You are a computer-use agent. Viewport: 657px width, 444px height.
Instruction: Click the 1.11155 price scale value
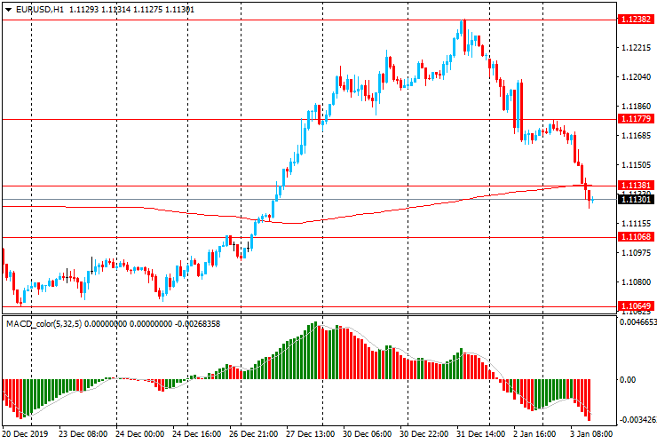[x=637, y=224]
